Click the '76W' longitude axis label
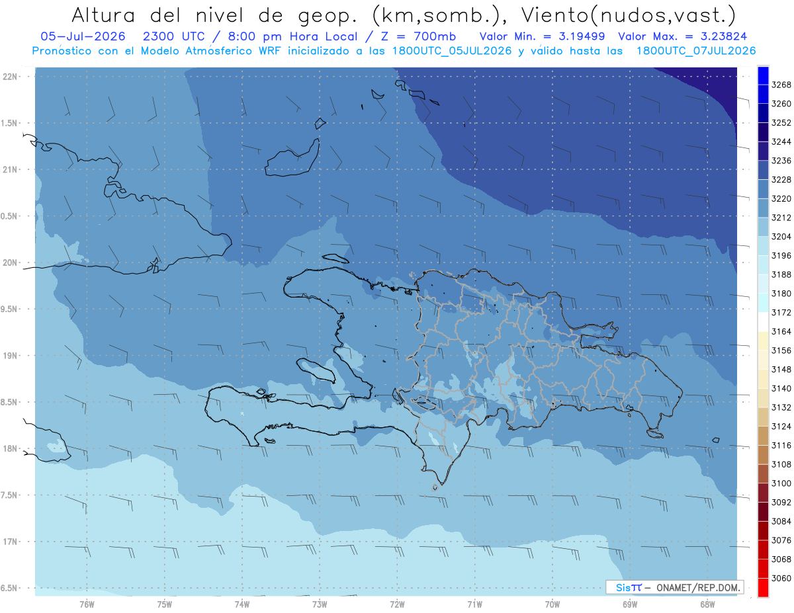Screen dimensions: 794x613 [87, 604]
